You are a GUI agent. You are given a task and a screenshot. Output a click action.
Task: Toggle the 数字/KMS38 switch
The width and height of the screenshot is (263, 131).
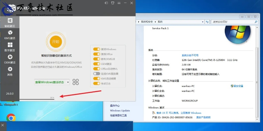pyautogui.click(x=97, y=59)
